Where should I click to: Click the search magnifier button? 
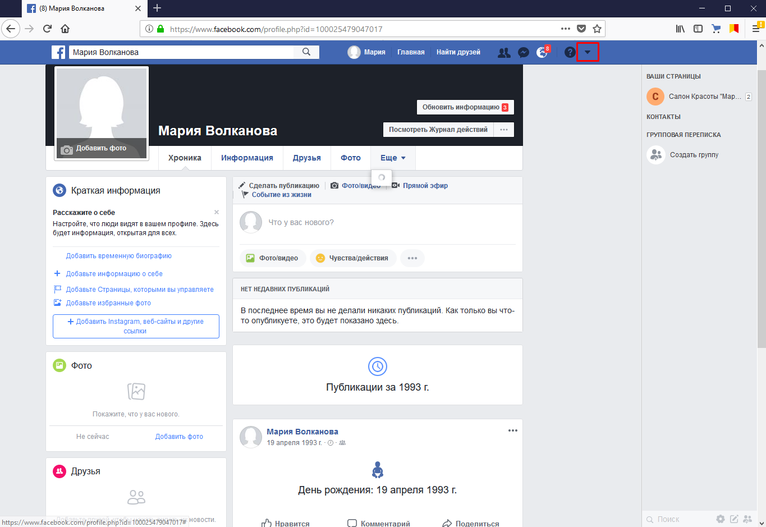point(306,52)
